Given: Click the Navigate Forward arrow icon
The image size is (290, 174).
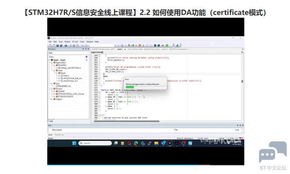Looking at the screenshot, I should point(143,45).
